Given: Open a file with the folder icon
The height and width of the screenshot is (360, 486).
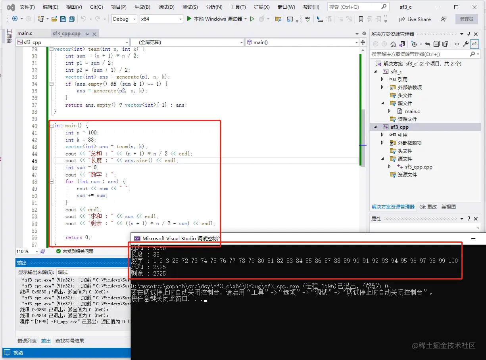Looking at the screenshot, I should 55,19.
